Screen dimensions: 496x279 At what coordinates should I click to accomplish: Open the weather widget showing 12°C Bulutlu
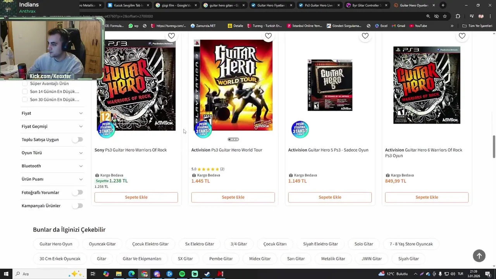tap(393, 274)
